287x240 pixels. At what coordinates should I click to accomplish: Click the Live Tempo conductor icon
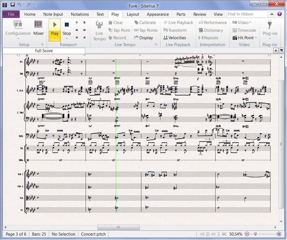tap(99, 25)
